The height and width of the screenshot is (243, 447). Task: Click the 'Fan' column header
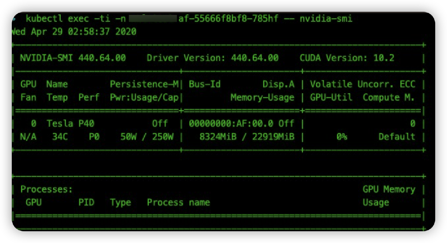(28, 98)
